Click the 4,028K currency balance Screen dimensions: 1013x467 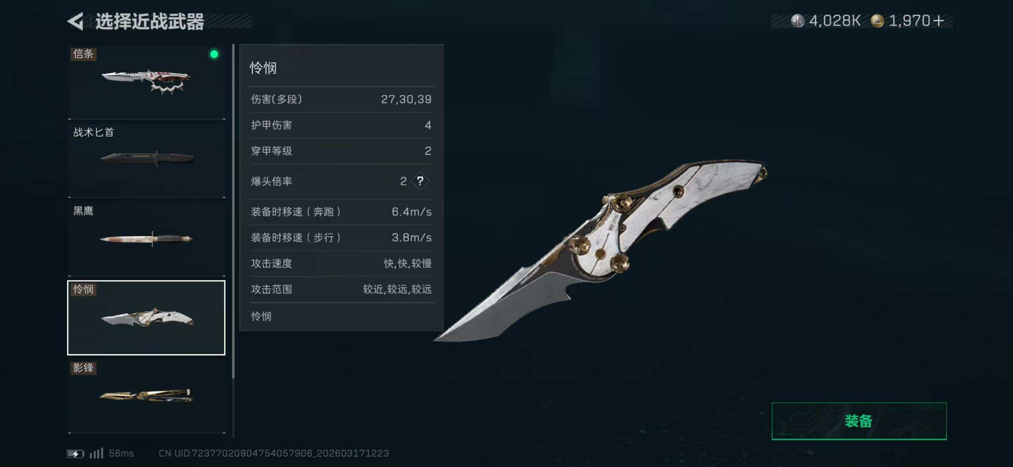[x=835, y=21]
